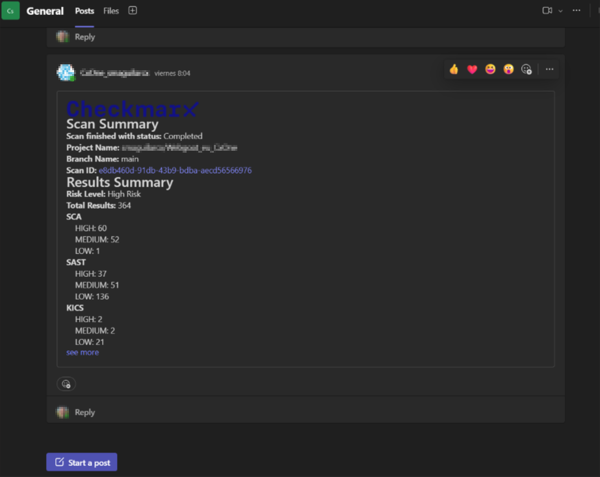Click the Start a post button
Viewport: 600px width, 477px height.
82,462
